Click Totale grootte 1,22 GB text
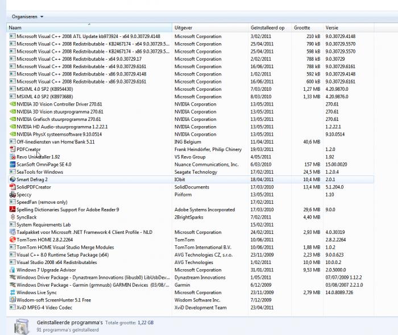This screenshot has height=335, width=398. pos(130,323)
